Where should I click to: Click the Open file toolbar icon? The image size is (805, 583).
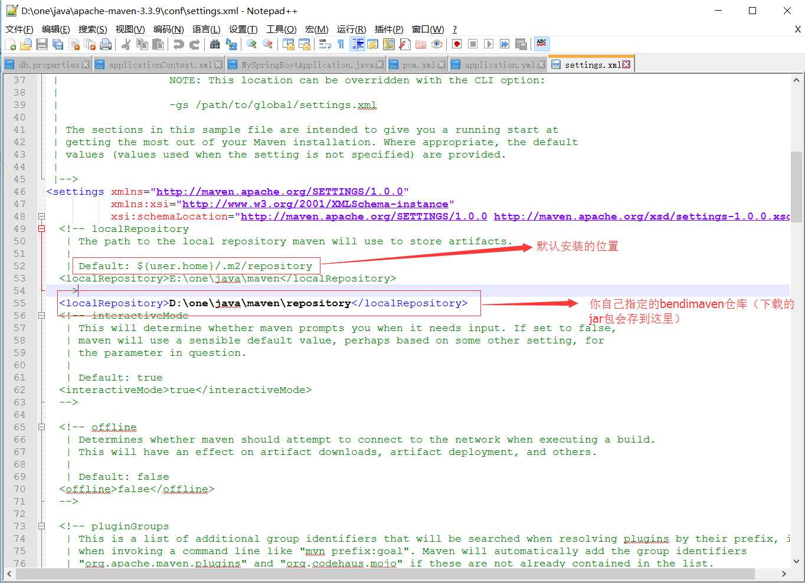point(25,44)
